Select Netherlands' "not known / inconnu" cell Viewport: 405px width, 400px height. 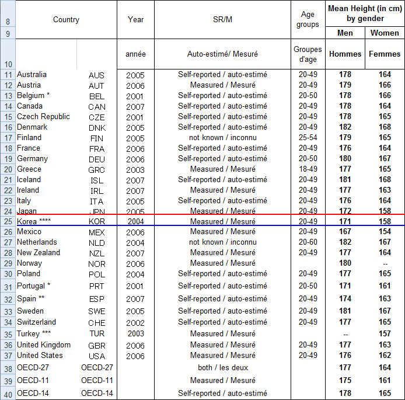point(222,242)
